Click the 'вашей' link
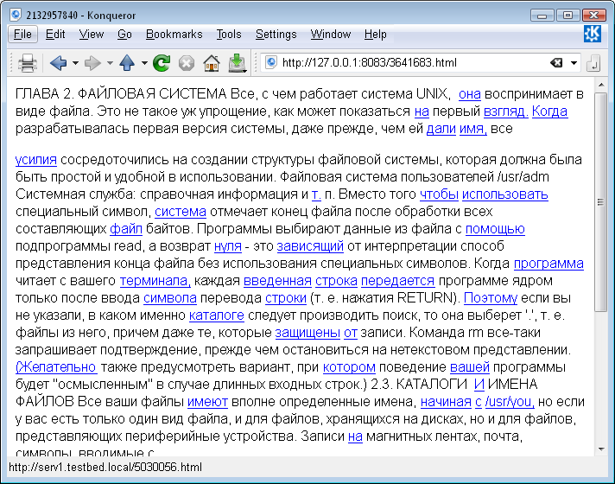Image resolution: width=615 pixels, height=484 pixels. [470, 367]
